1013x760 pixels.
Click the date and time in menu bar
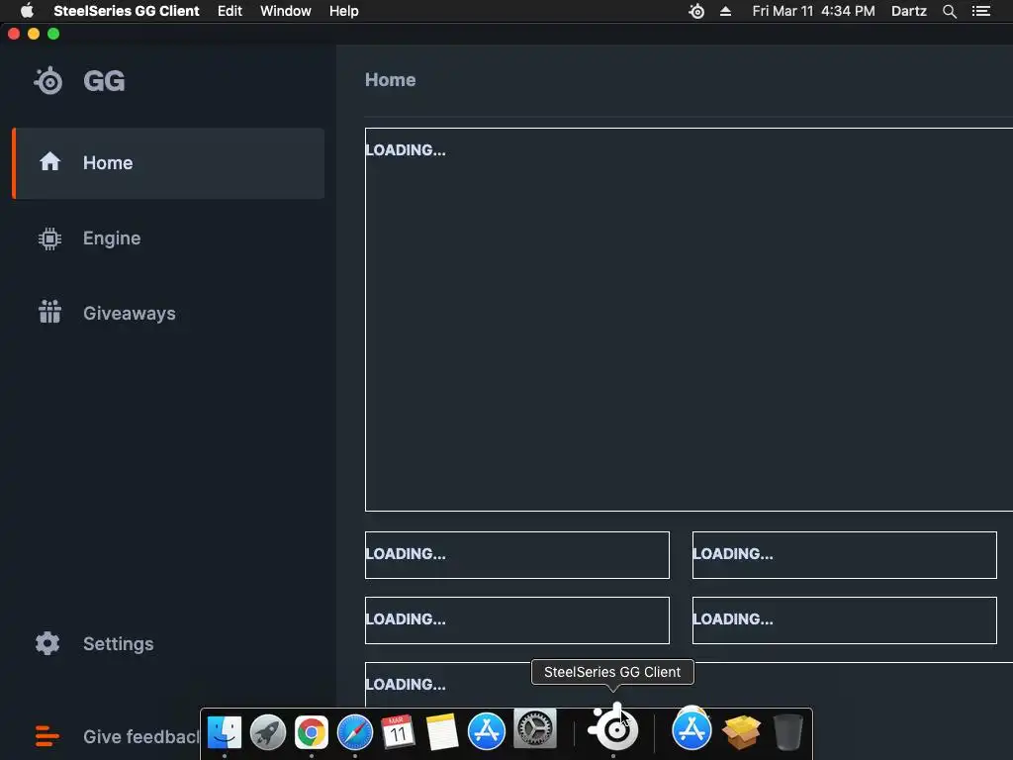click(813, 11)
